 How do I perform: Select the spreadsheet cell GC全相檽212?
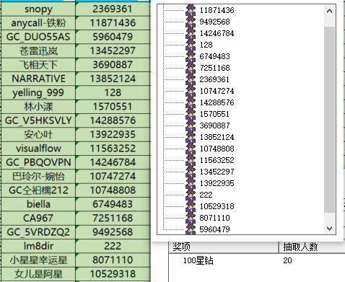(38, 190)
